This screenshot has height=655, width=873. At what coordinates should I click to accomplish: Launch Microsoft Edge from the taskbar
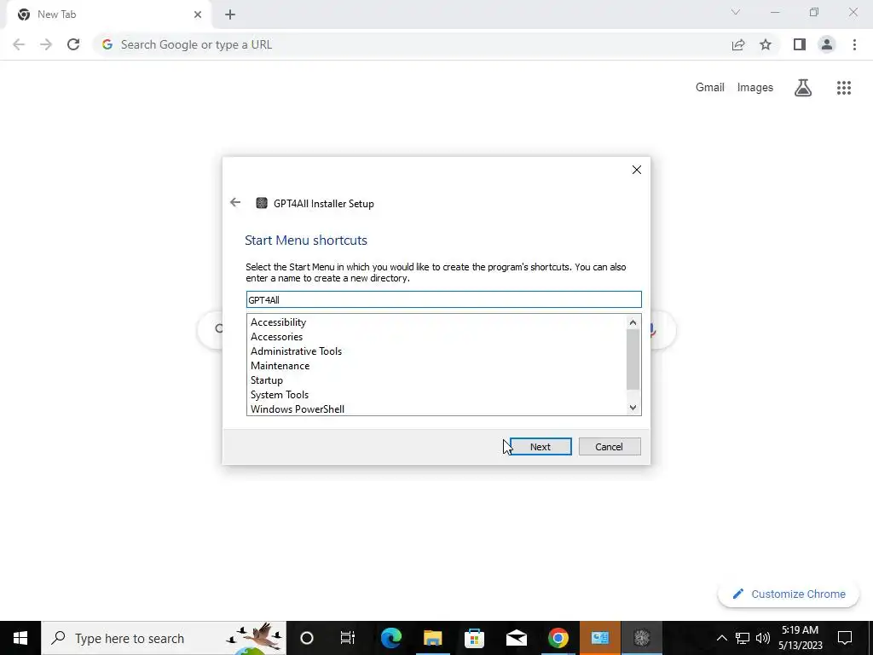click(391, 638)
